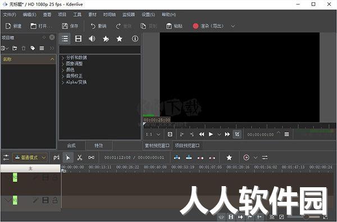337x222 pixels.
Task: Rewind monitor playback
Action: tap(202, 135)
